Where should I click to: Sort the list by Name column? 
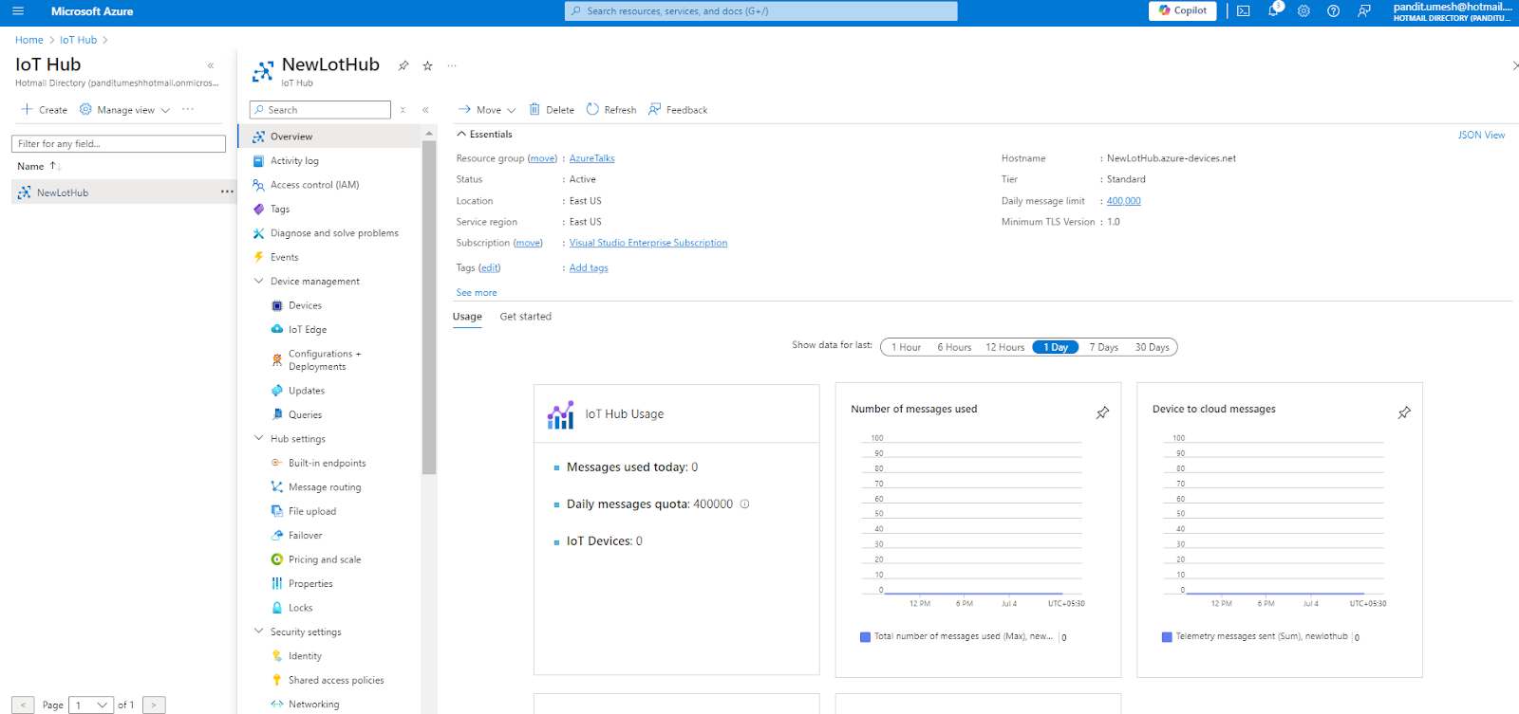tap(38, 166)
